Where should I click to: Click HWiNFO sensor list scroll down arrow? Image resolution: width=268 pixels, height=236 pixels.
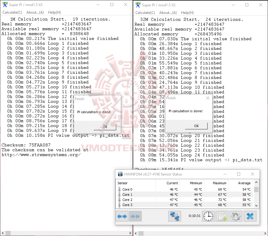click(256, 206)
